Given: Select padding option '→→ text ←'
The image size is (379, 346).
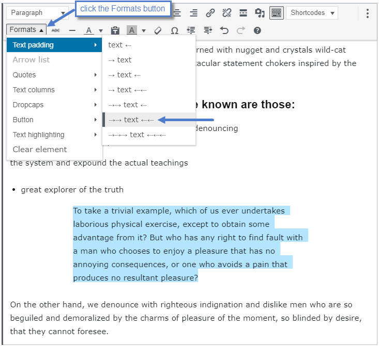Looking at the screenshot, I should 149,105.
